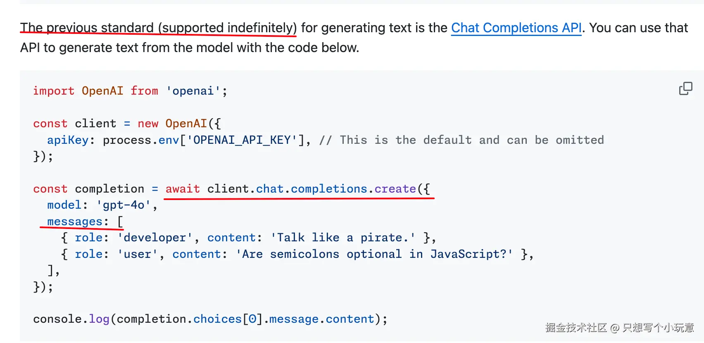Screen dimensions: 704x343
Task: Click the 掘金技术社区 watermark text
Action: click(x=576, y=328)
